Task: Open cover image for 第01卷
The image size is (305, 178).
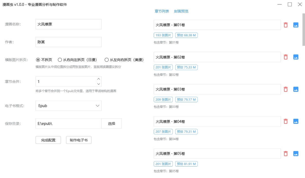Action: (296, 25)
